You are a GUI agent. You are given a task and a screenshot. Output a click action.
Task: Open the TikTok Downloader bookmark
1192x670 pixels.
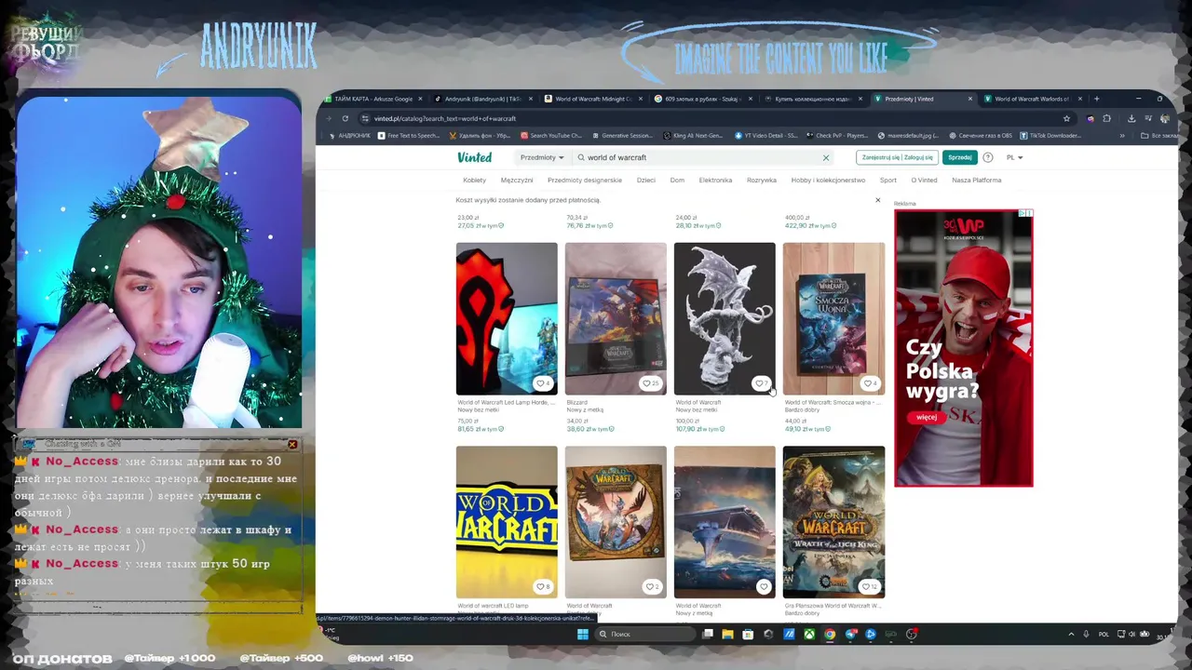pos(1052,136)
